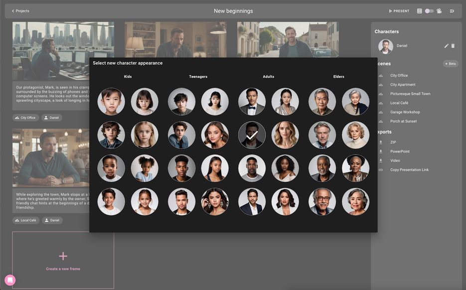Viewport: 466px width, 290px height.
Task: Click the back chevron beside Projects
Action: click(x=12, y=10)
